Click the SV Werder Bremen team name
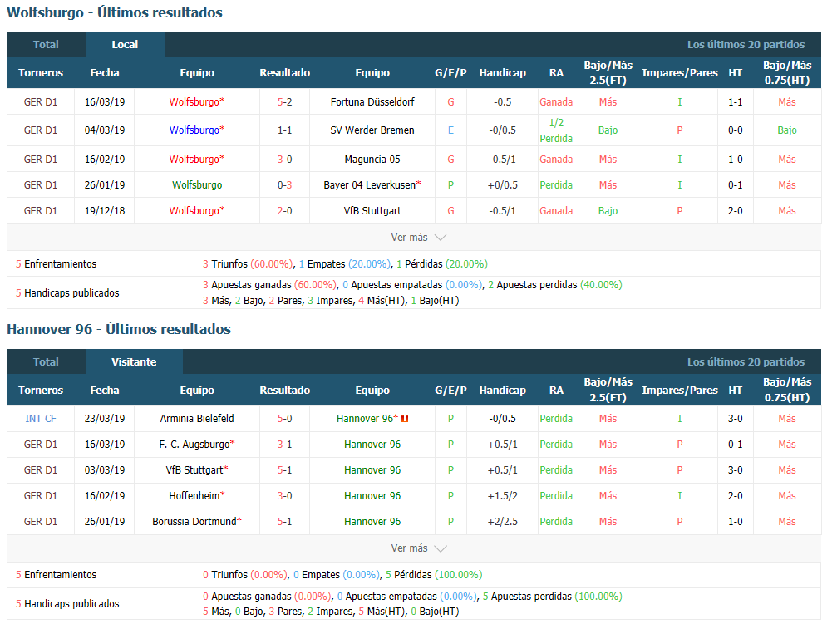The height and width of the screenshot is (624, 832). point(372,130)
